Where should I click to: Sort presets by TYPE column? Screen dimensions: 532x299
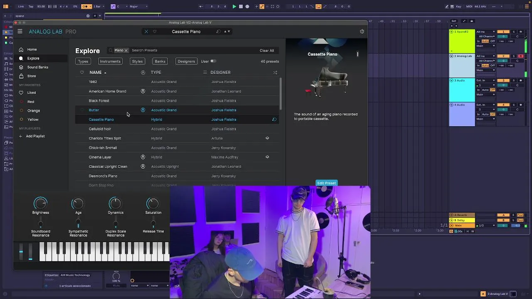[x=156, y=73]
